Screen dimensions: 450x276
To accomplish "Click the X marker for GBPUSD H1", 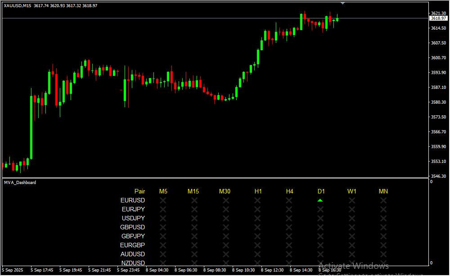I will pos(257,227).
